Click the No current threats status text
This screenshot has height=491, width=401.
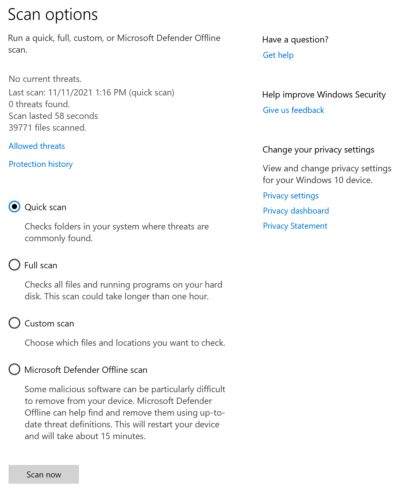(45, 79)
